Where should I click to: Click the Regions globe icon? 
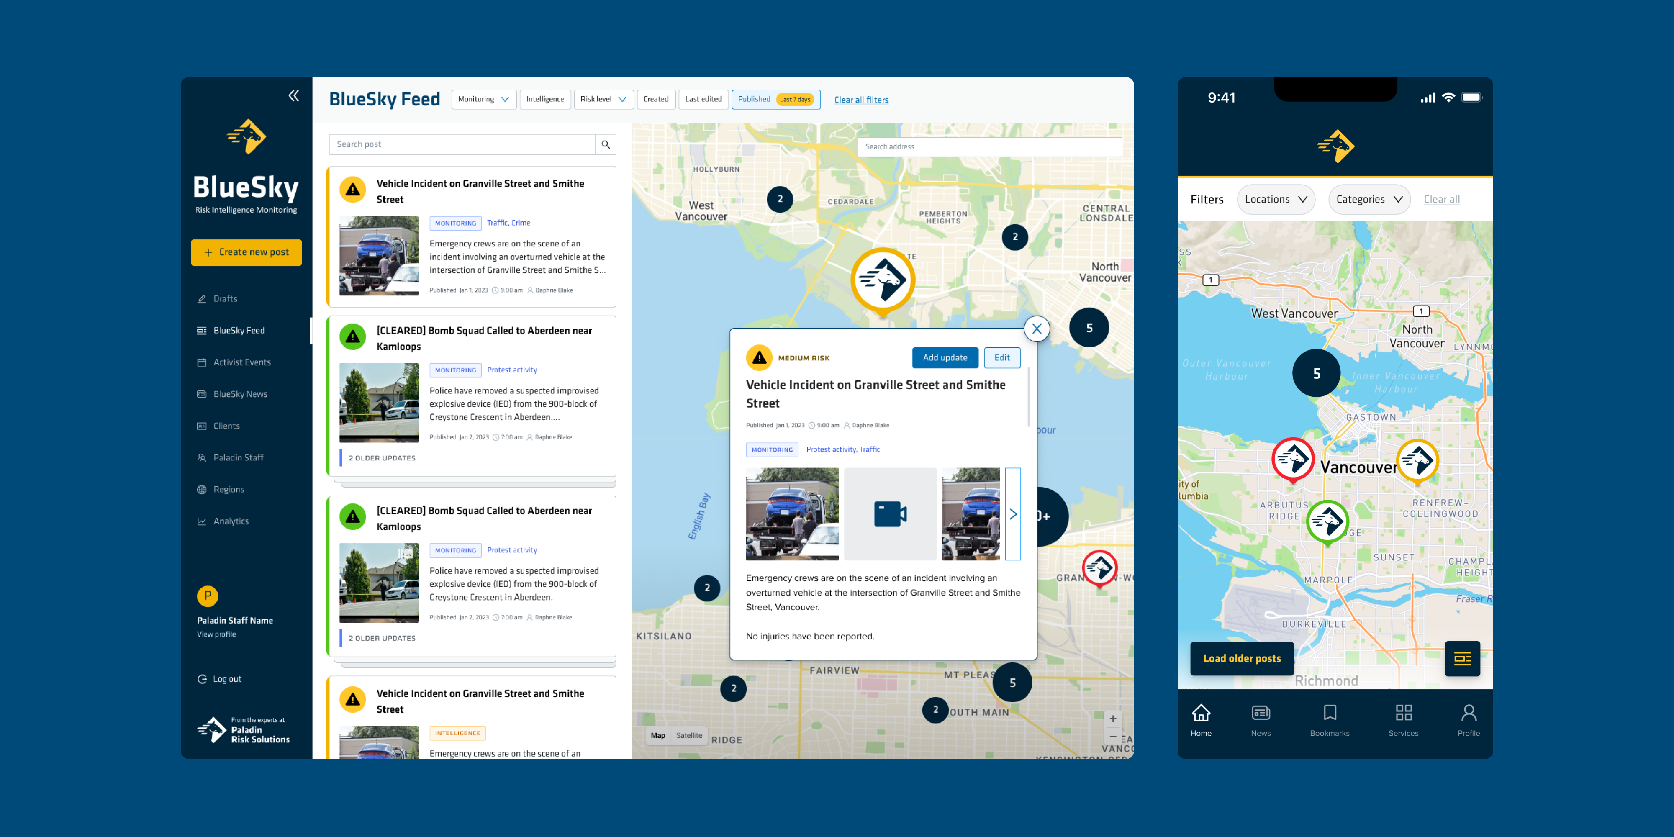[x=201, y=489]
